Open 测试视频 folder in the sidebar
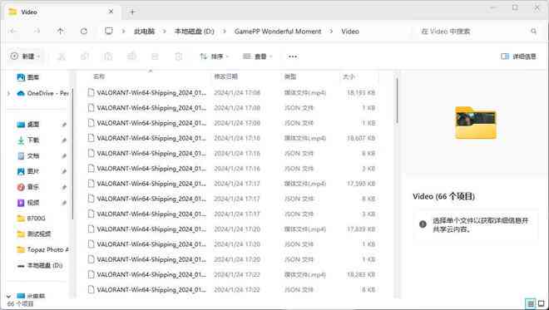The image size is (549, 310). pos(34,234)
